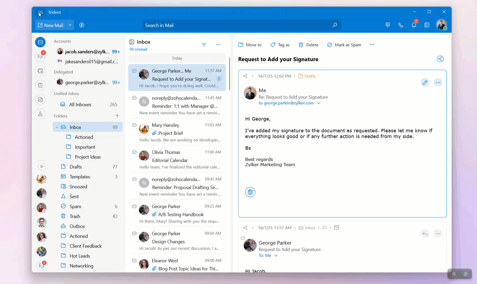
Task: Open the Drafts folder
Action: [88, 167]
